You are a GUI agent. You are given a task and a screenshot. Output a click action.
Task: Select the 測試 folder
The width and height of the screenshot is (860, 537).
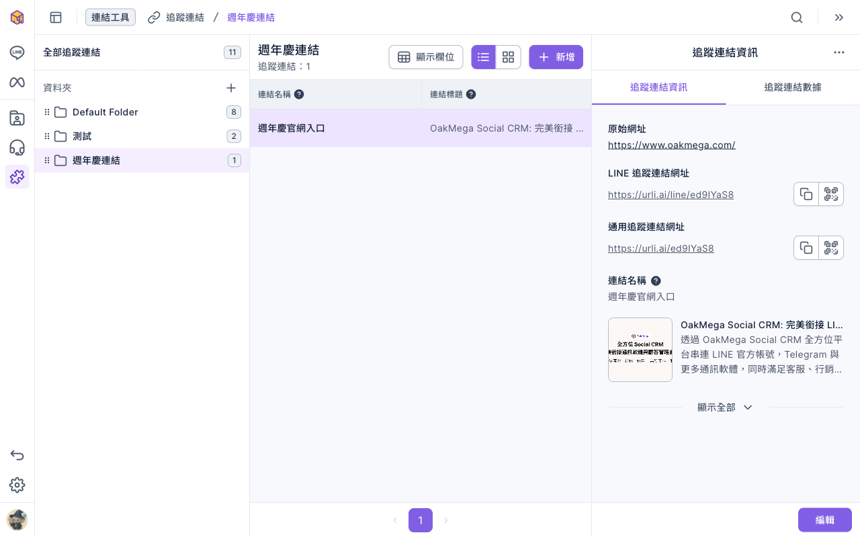142,136
